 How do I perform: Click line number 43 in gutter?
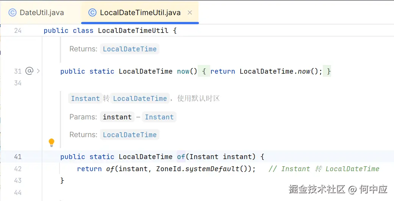[17, 181]
